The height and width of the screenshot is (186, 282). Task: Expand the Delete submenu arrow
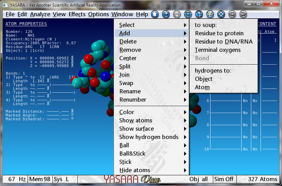coord(185,41)
